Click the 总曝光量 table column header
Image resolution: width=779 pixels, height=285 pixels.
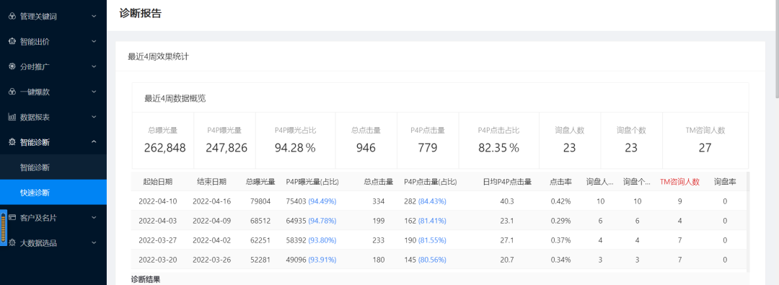(x=260, y=182)
